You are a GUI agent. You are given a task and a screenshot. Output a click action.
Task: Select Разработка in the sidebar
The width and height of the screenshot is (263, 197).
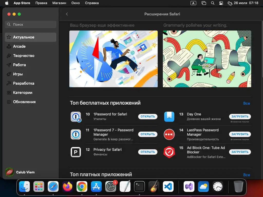[x=31, y=83]
